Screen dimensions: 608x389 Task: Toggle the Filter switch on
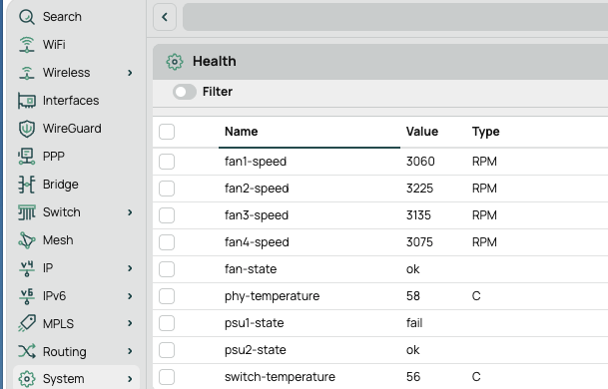[x=185, y=92]
